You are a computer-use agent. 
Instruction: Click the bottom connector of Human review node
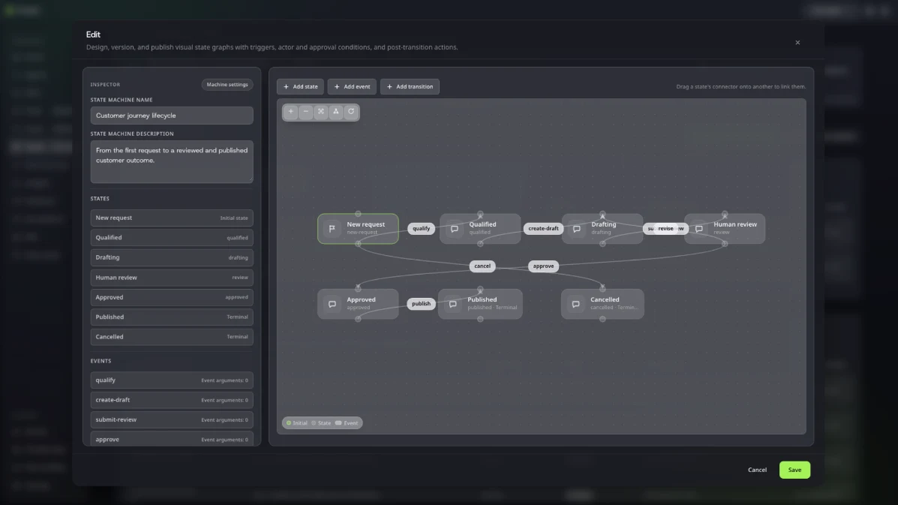point(725,244)
